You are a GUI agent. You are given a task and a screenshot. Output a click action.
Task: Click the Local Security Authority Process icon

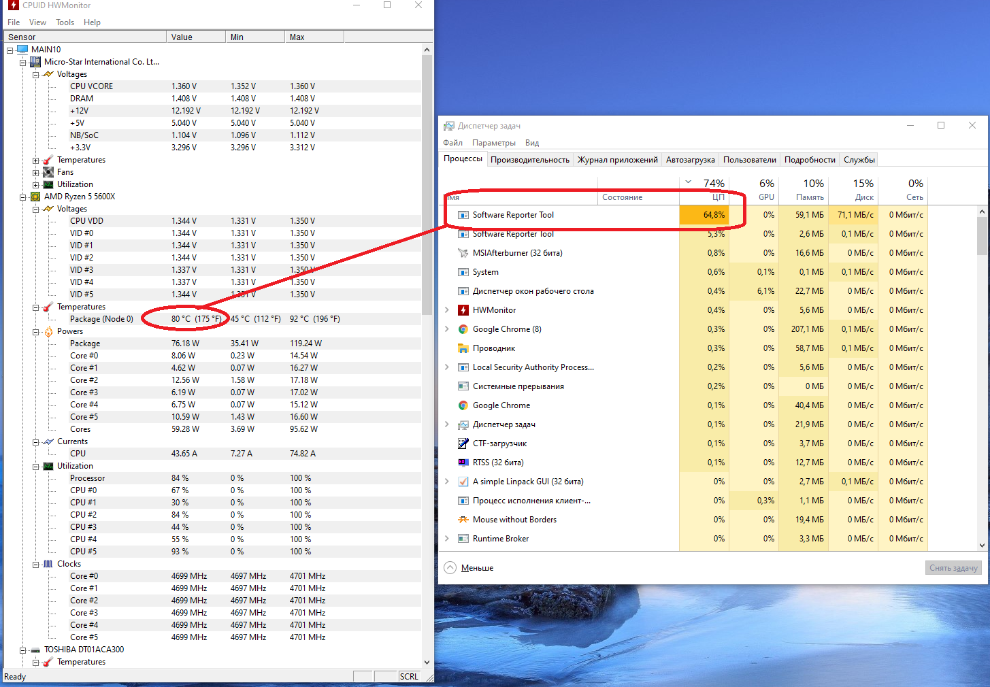[x=463, y=367]
